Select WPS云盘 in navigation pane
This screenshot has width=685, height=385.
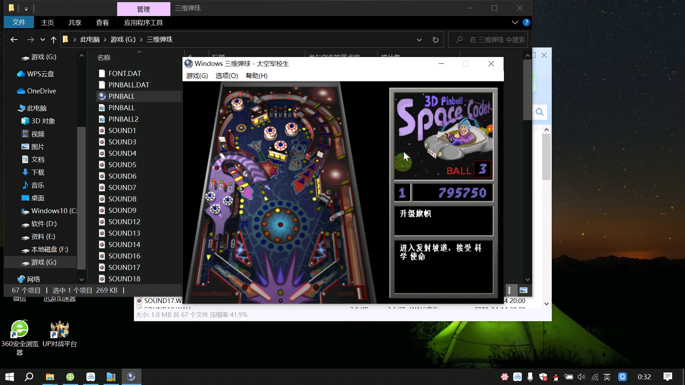click(36, 74)
